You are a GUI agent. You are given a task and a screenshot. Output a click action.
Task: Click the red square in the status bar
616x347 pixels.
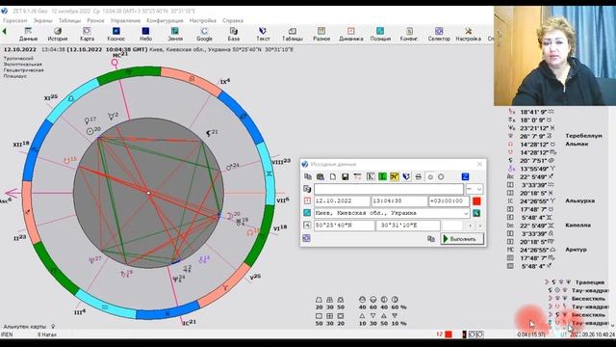(449, 334)
